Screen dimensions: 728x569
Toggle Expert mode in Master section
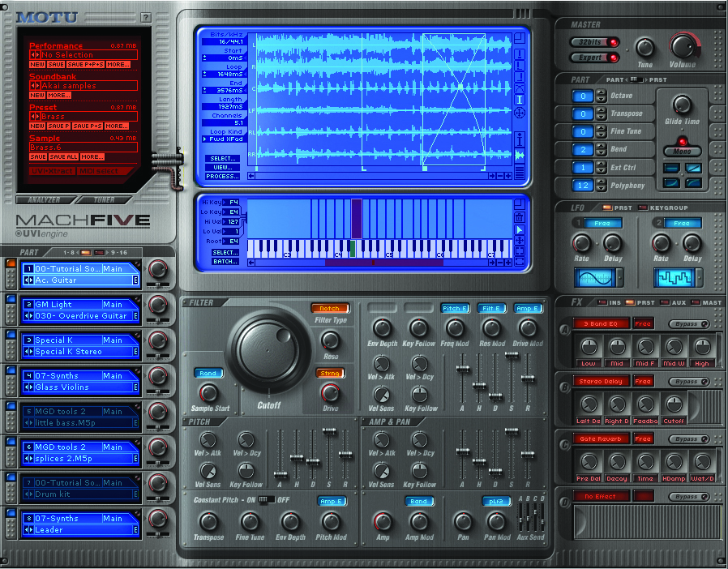click(593, 58)
